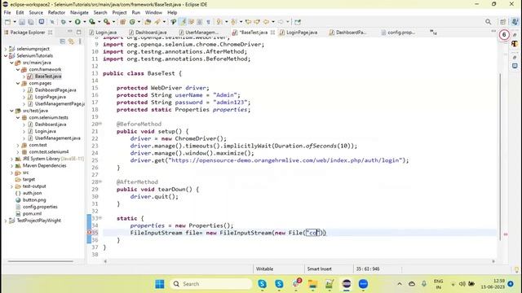
Task: Click the Save toolbar icon
Action: coord(22,22)
